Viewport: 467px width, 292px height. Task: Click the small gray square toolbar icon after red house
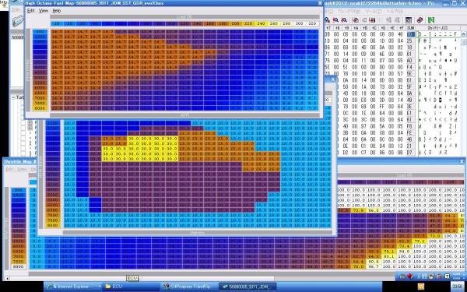pyautogui.click(x=364, y=20)
